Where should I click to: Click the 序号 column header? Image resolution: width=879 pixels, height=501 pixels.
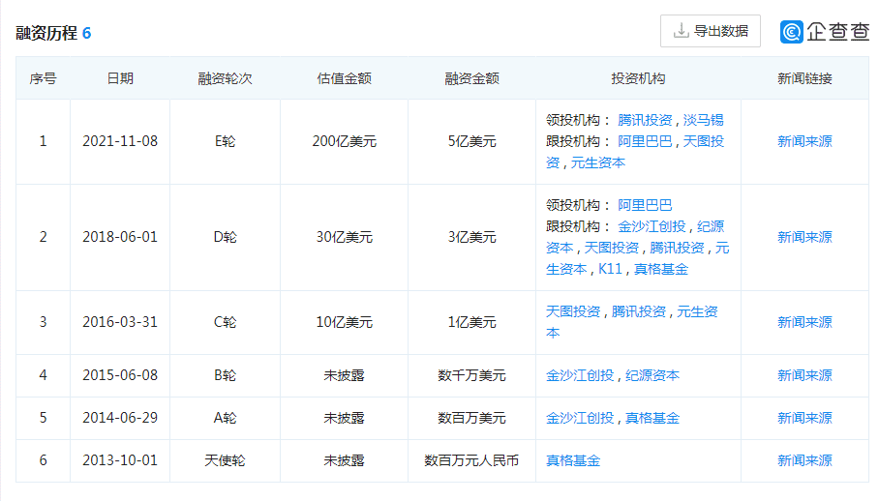pyautogui.click(x=43, y=78)
